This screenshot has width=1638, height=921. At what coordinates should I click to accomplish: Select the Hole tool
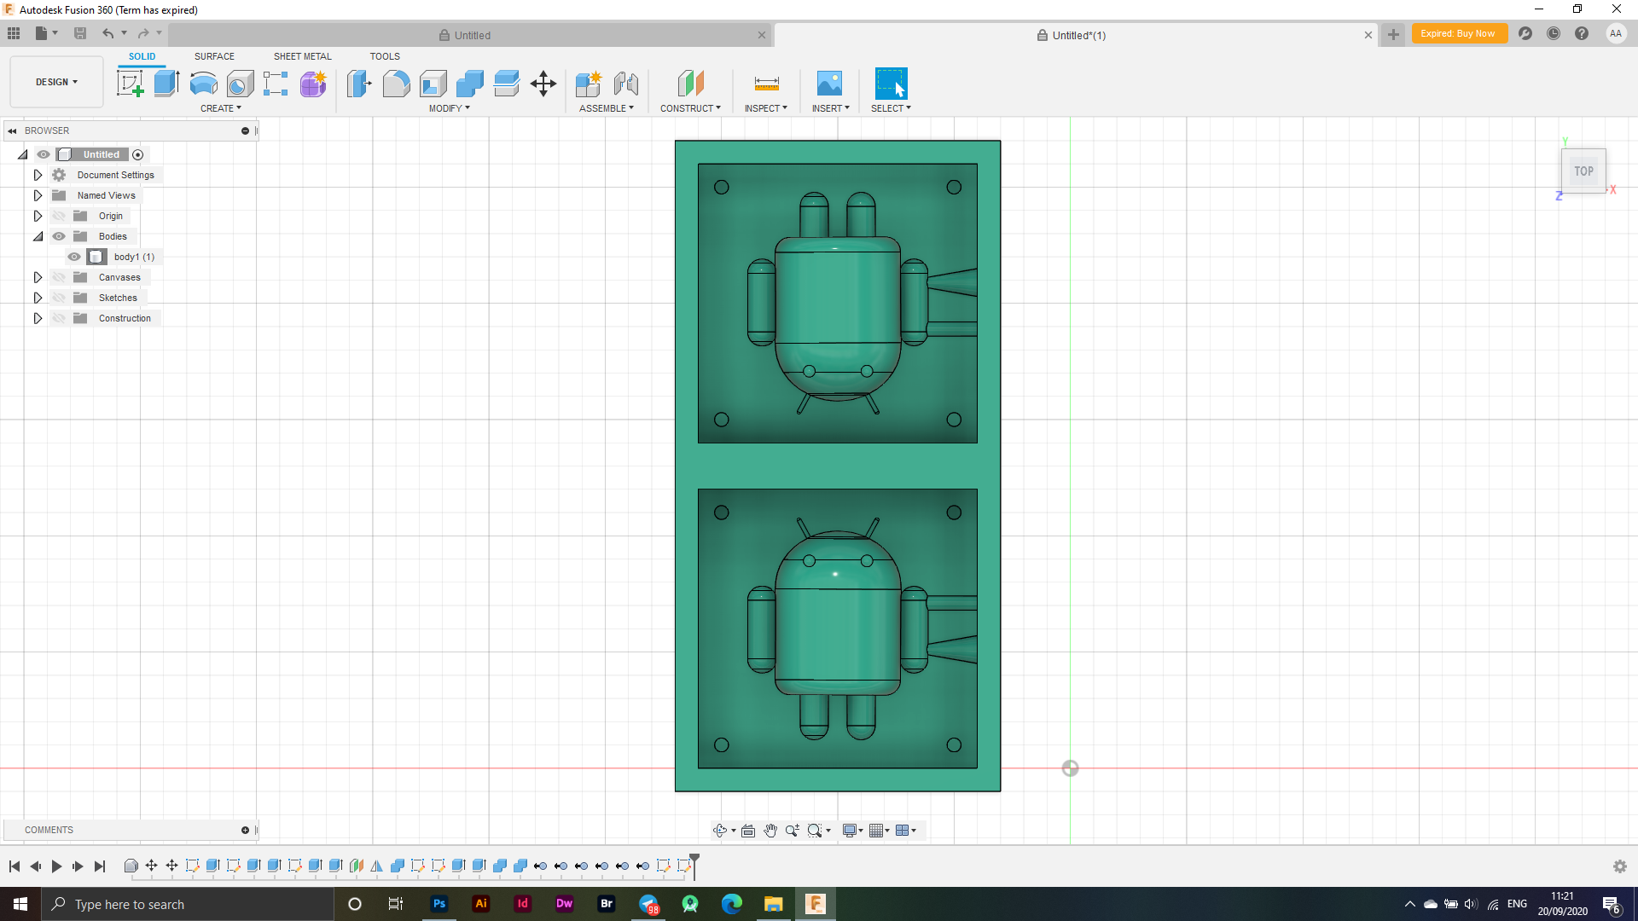pyautogui.click(x=240, y=84)
